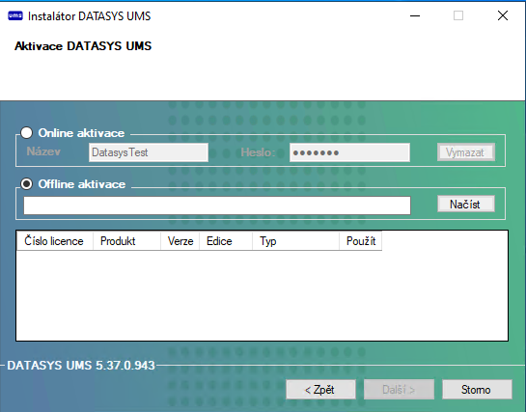Click the Edice column header
Screen dimensions: 526x412
226,241
